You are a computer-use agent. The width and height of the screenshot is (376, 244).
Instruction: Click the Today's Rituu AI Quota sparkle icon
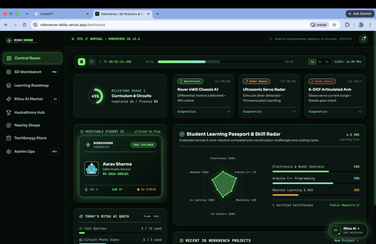pyautogui.click(x=81, y=217)
